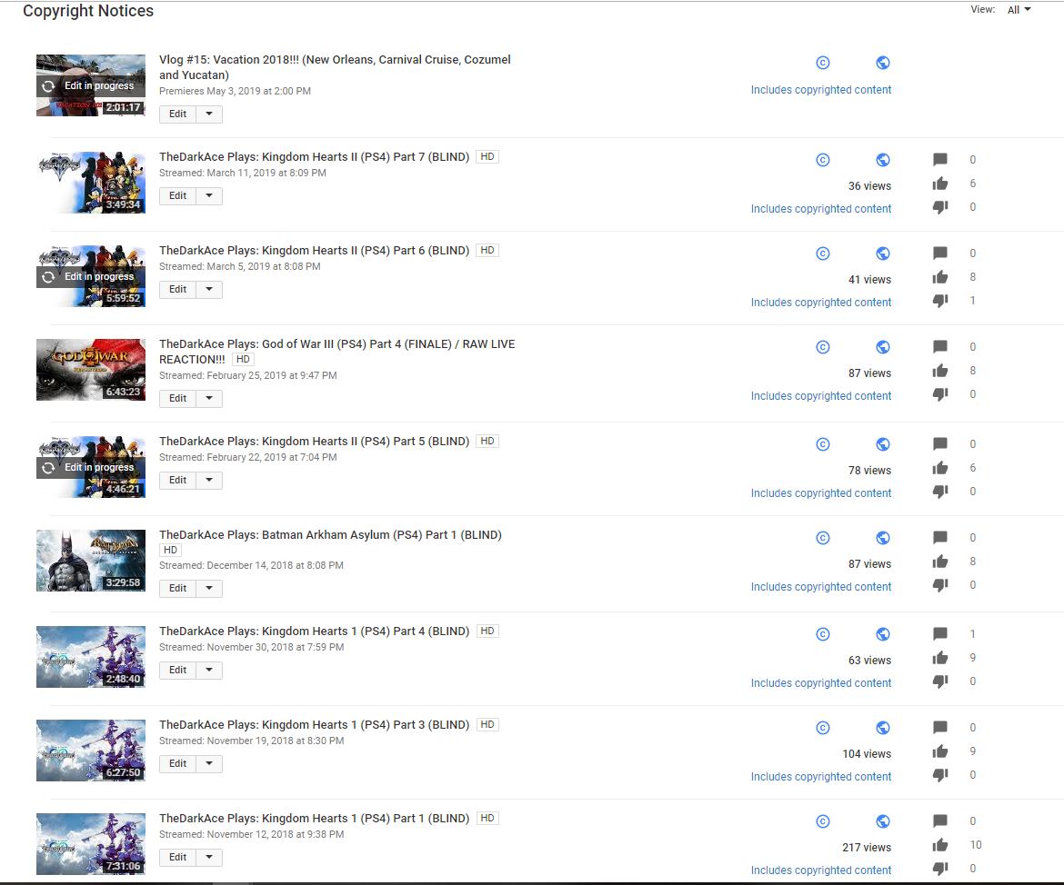Open 'Includes copyrighted content' link for Kingdom Hearts 1 Part 4
The image size is (1064, 885).
pos(821,683)
